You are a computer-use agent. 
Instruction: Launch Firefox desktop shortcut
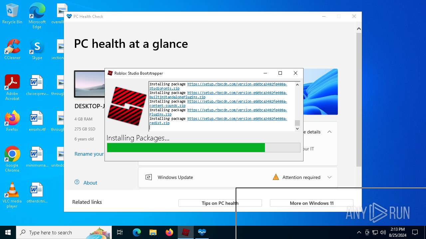(12, 121)
